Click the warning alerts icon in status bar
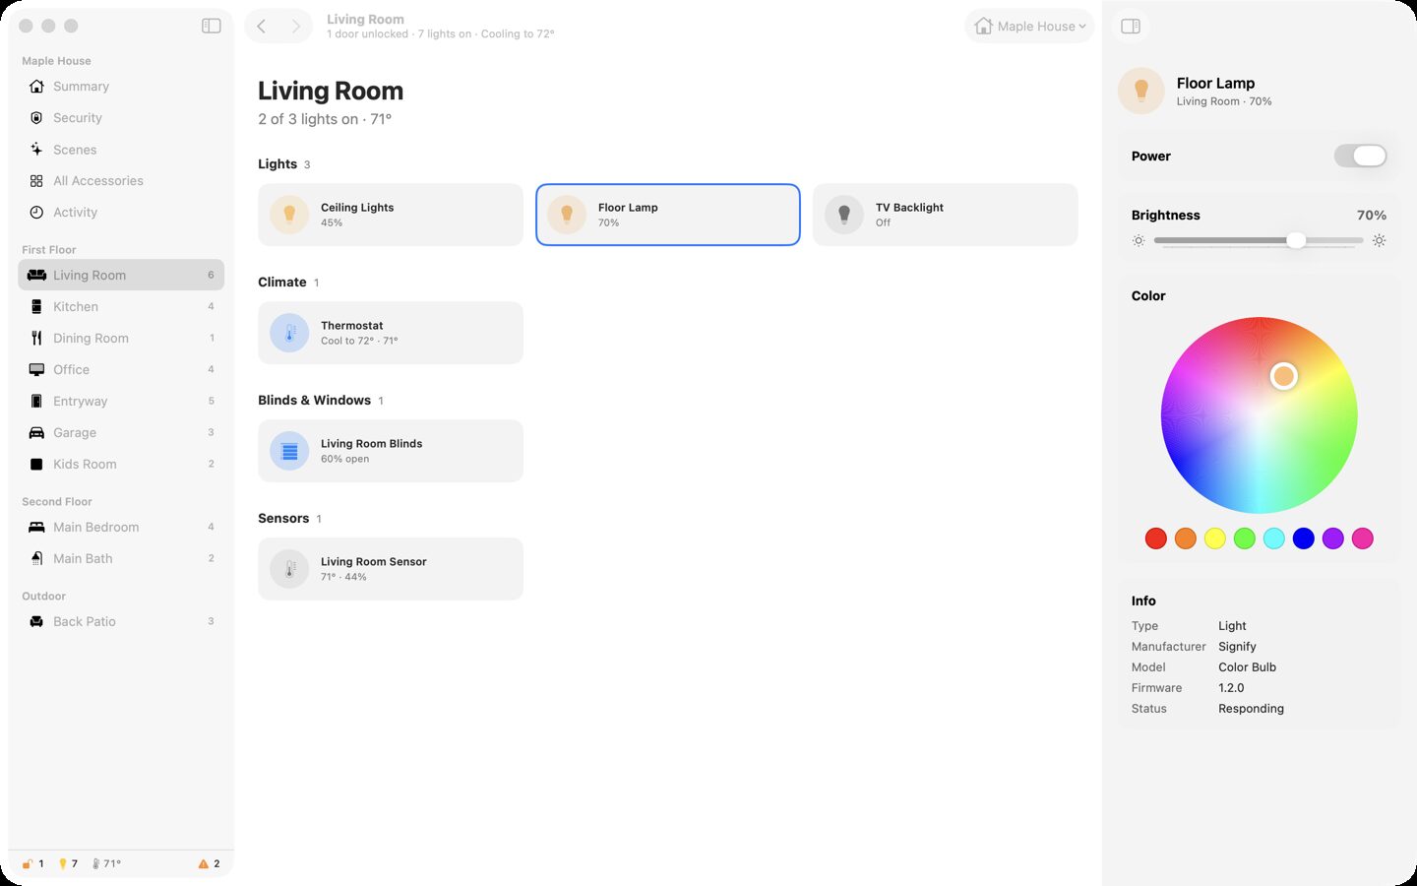This screenshot has height=886, width=1417. pos(204,863)
